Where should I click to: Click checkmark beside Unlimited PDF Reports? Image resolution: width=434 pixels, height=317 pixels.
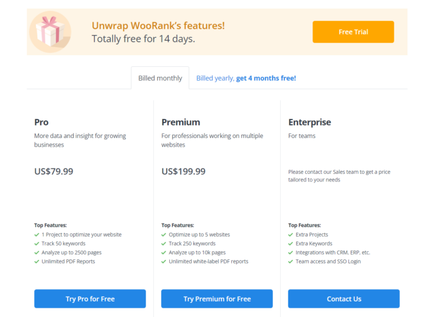coord(37,261)
